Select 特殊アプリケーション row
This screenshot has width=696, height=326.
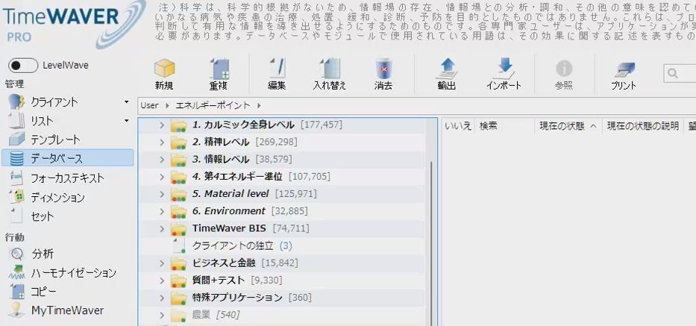282,298
